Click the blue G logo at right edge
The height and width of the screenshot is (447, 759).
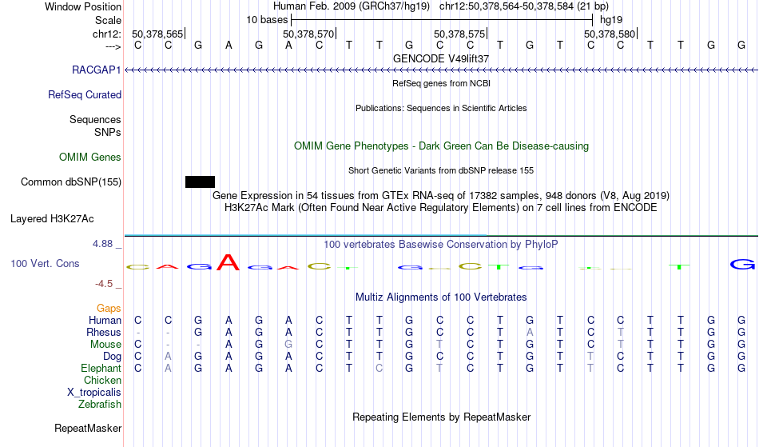click(x=742, y=264)
